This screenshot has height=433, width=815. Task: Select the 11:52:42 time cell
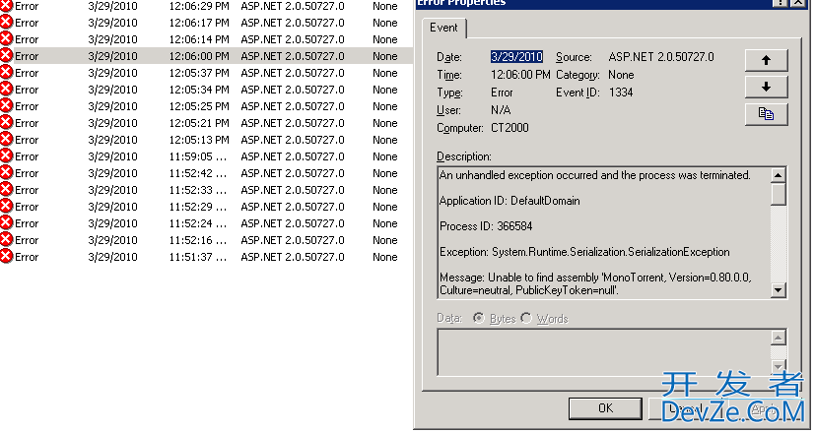click(197, 173)
